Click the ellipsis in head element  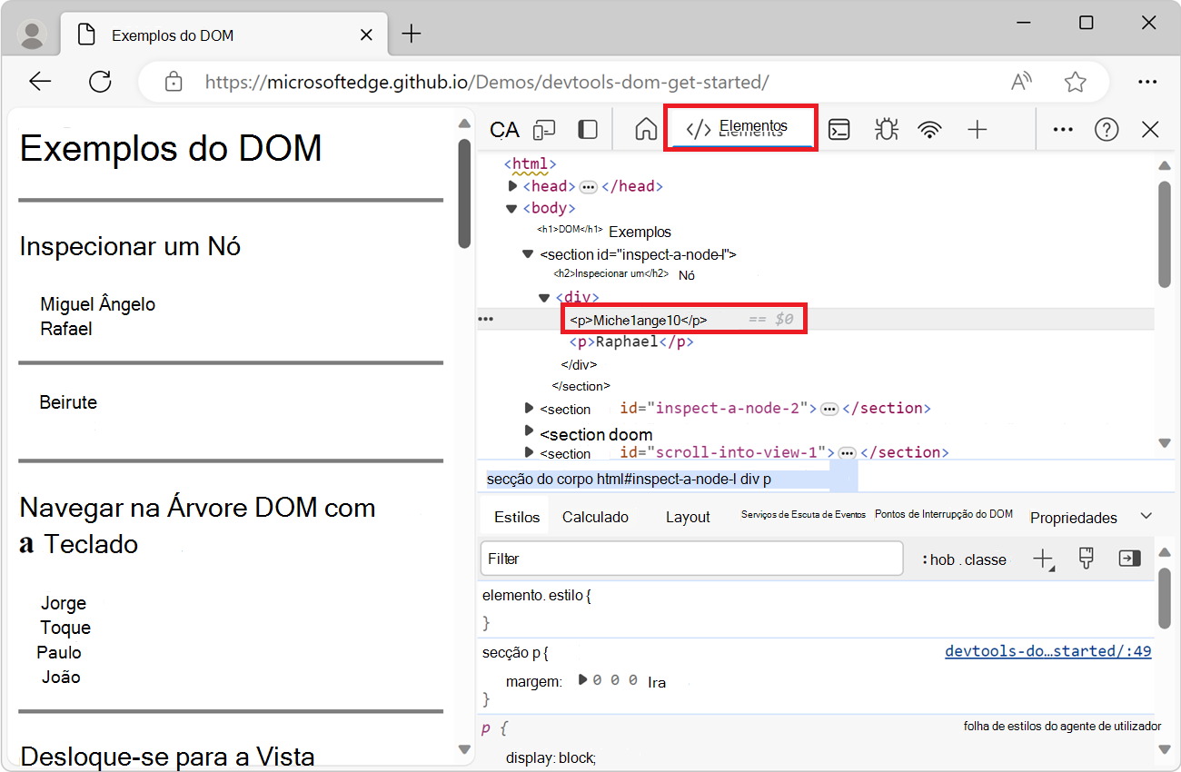tap(588, 187)
